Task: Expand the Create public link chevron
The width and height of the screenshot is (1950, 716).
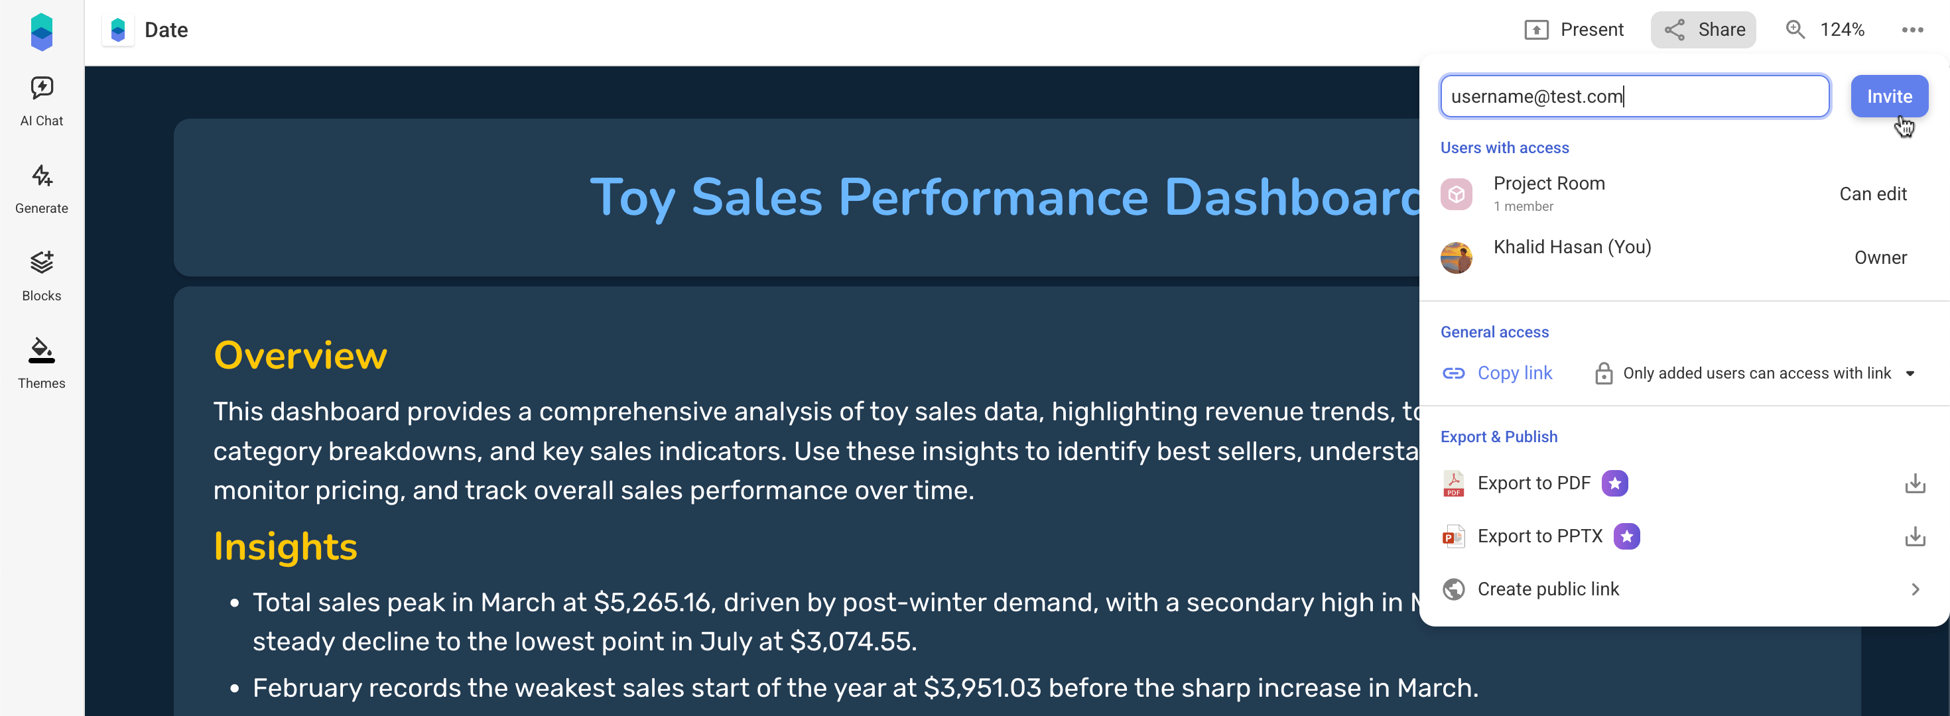Action: coord(1914,589)
